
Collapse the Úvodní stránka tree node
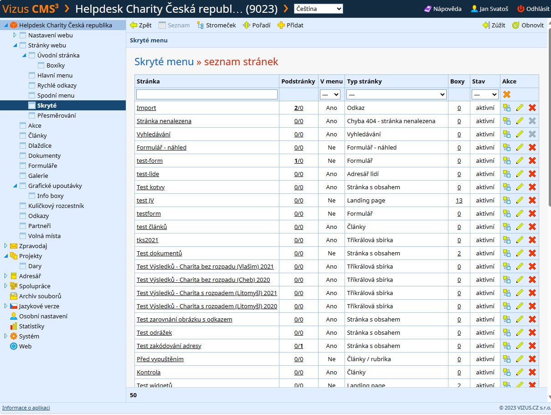24,55
